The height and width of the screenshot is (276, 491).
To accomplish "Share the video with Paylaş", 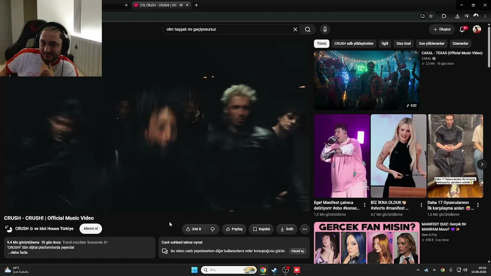I will point(234,229).
